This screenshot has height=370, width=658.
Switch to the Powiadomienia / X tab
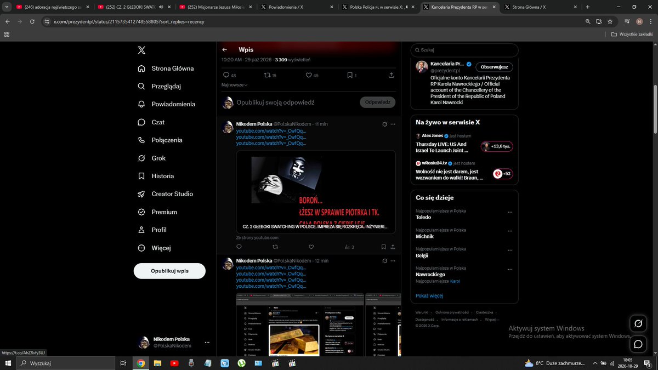click(296, 7)
